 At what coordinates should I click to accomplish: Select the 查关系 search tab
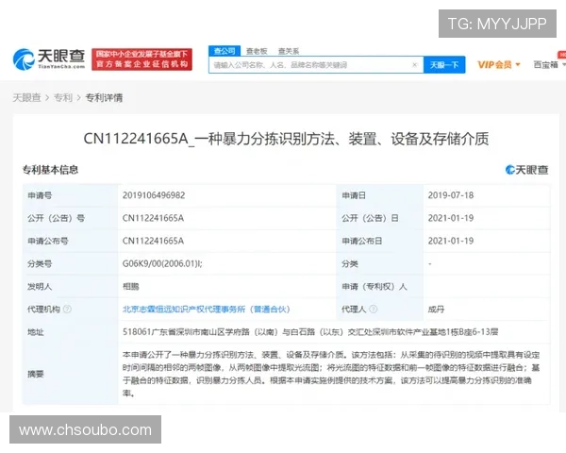pos(289,51)
